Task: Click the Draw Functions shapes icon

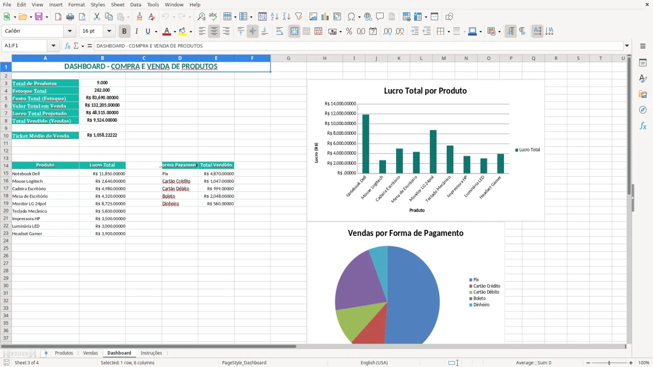Action: [x=449, y=17]
